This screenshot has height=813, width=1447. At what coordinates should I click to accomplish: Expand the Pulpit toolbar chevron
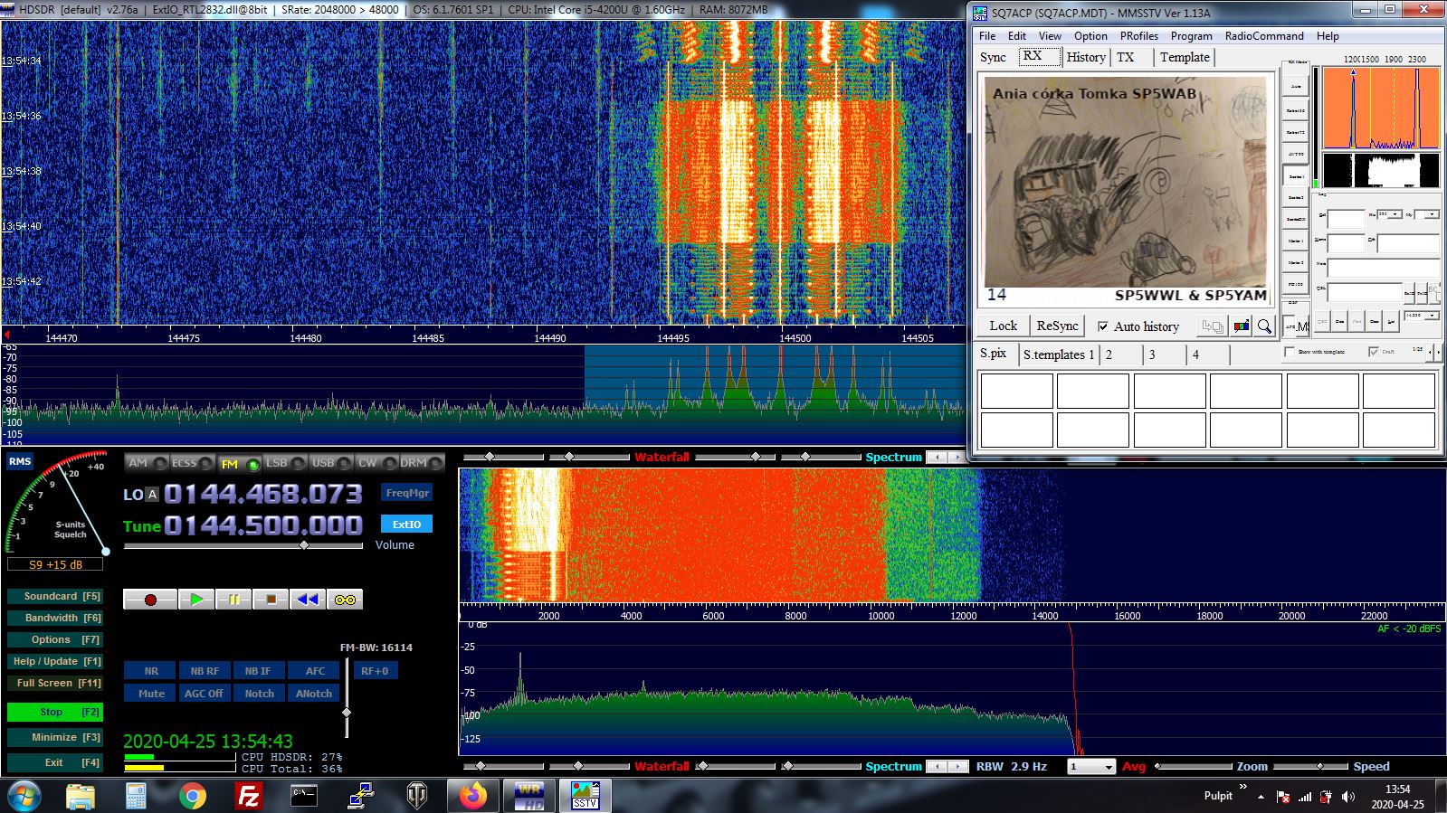(1243, 787)
